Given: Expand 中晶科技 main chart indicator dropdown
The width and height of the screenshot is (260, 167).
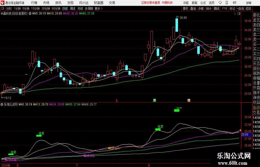Looking at the screenshot, I should 30,13.
